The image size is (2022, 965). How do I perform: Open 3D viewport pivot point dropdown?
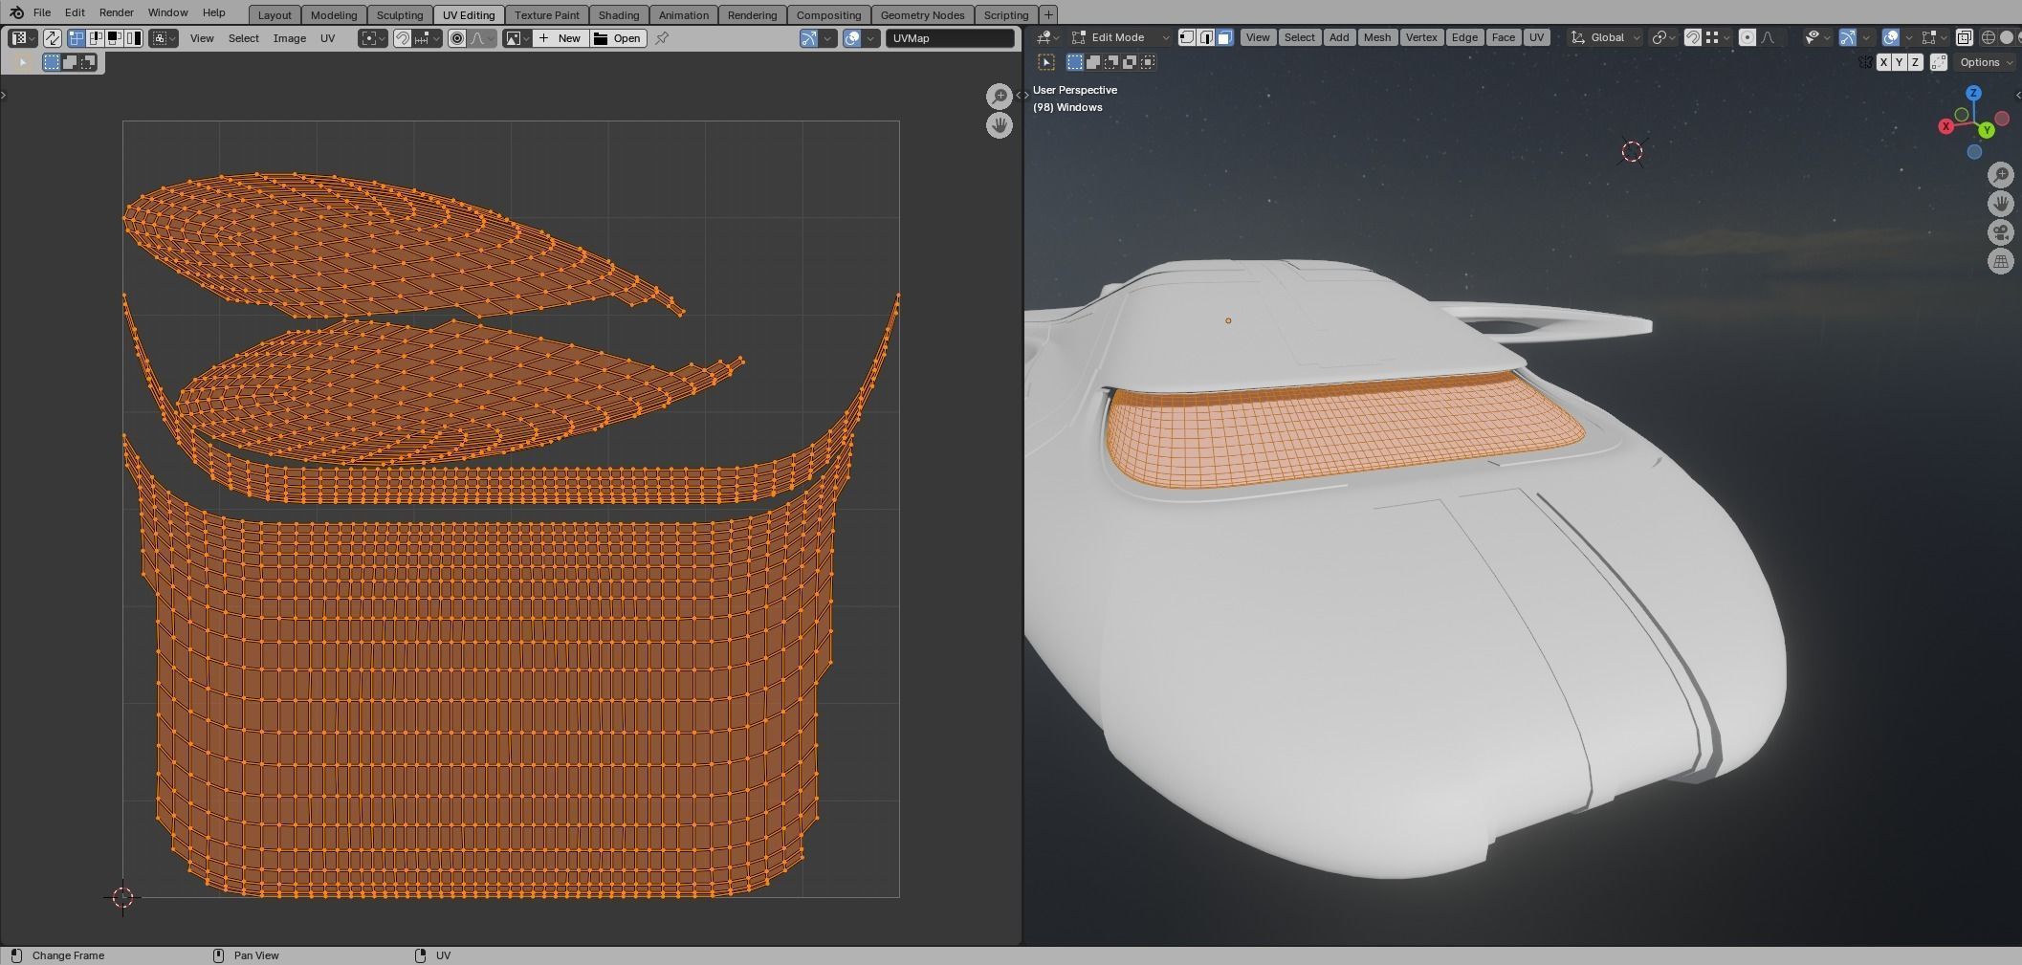(x=1665, y=37)
